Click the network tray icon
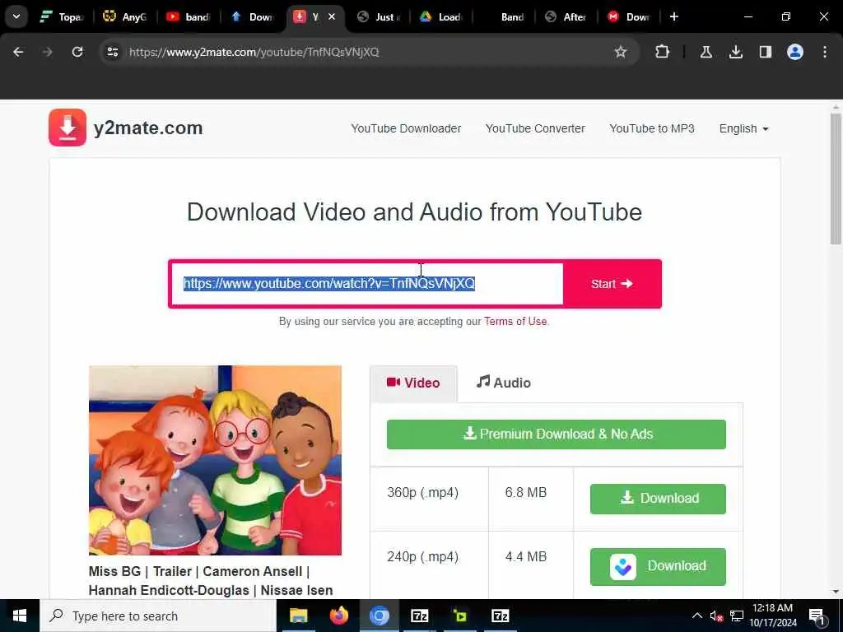 737,616
